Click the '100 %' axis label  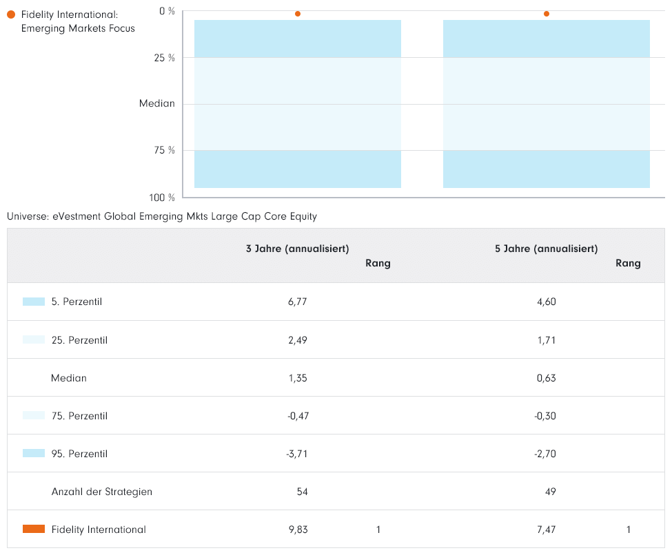pos(162,198)
